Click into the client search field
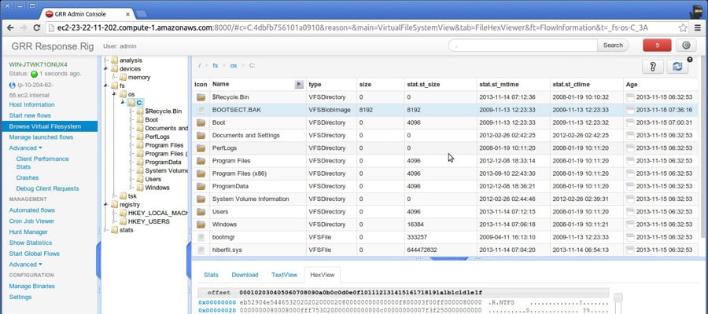The width and height of the screenshot is (708, 314). point(523,45)
